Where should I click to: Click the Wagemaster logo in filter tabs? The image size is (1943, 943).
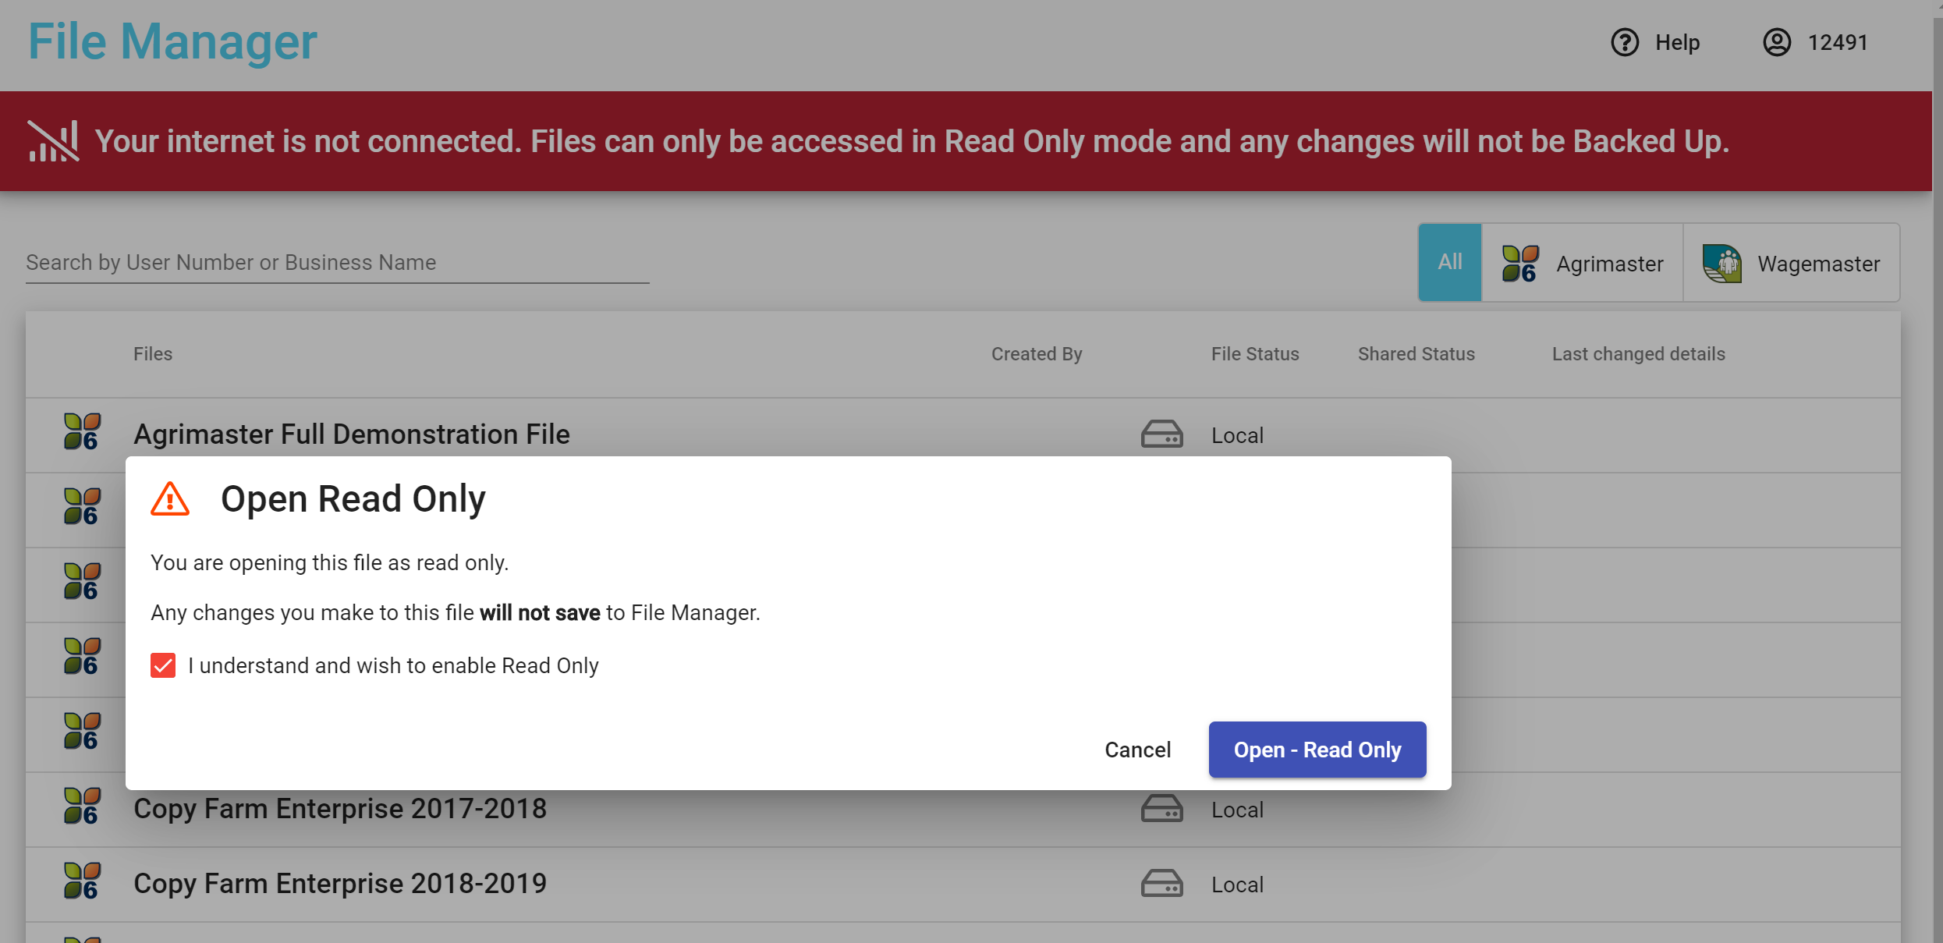pyautogui.click(x=1722, y=263)
